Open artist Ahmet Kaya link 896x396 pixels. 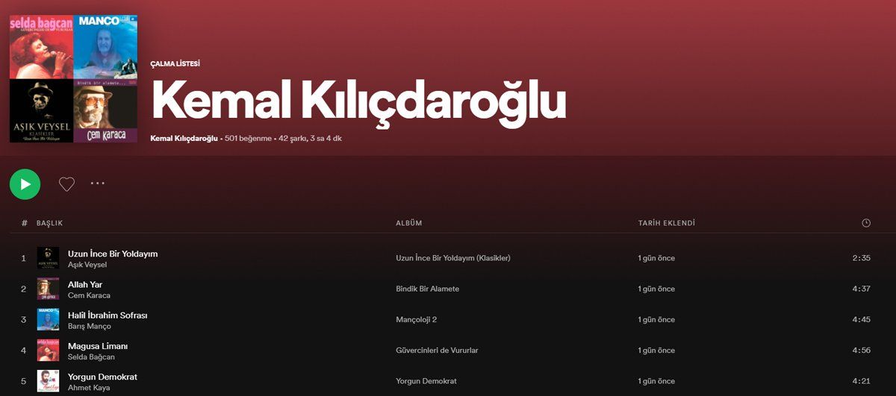[x=87, y=388]
